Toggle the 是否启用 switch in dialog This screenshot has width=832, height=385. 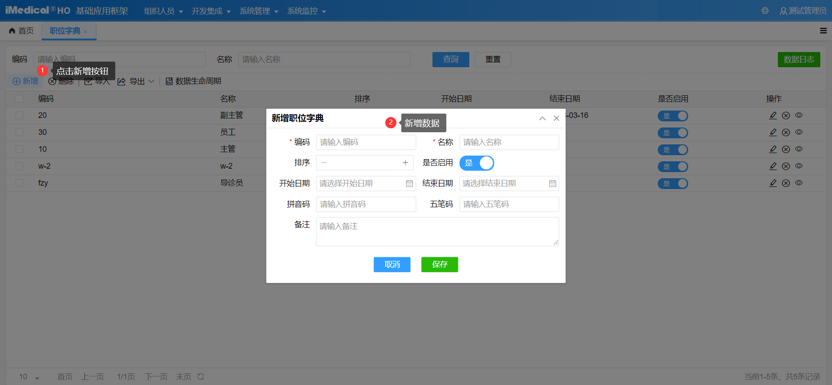(x=477, y=163)
